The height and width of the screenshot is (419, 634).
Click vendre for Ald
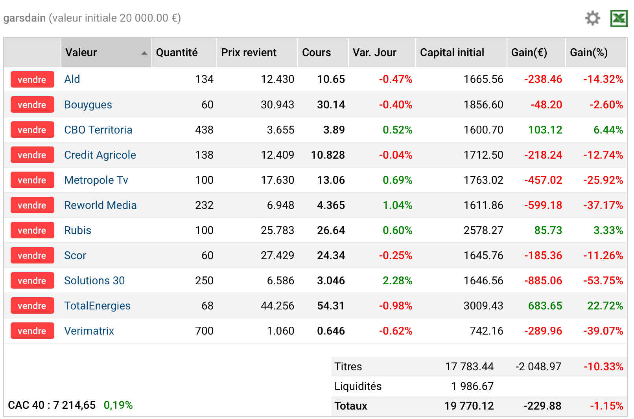(x=32, y=79)
